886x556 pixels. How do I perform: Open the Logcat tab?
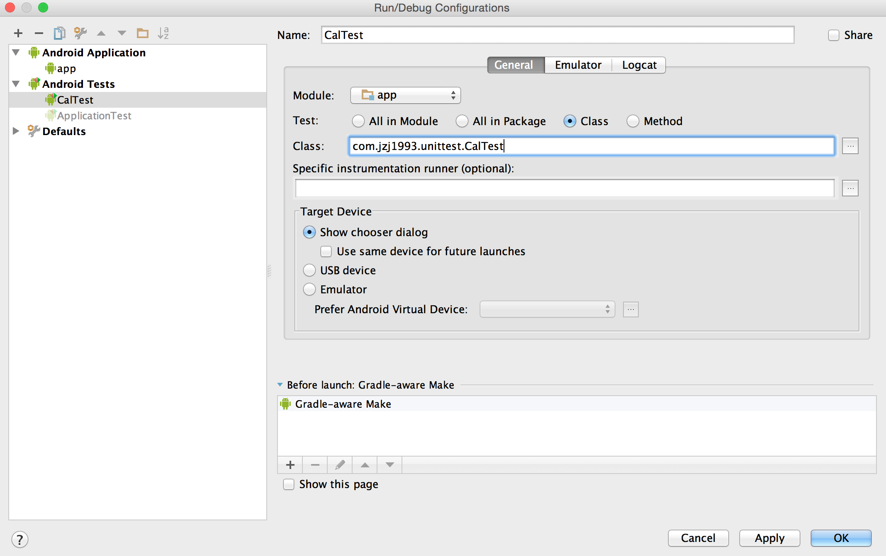(x=639, y=65)
